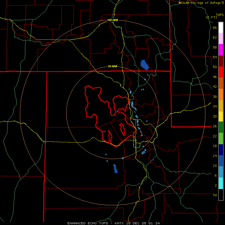
Task: Click the cyan swatch near 2
Action: (221, 183)
